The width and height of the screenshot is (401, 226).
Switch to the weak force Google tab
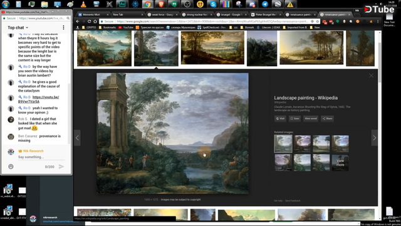click(x=162, y=14)
